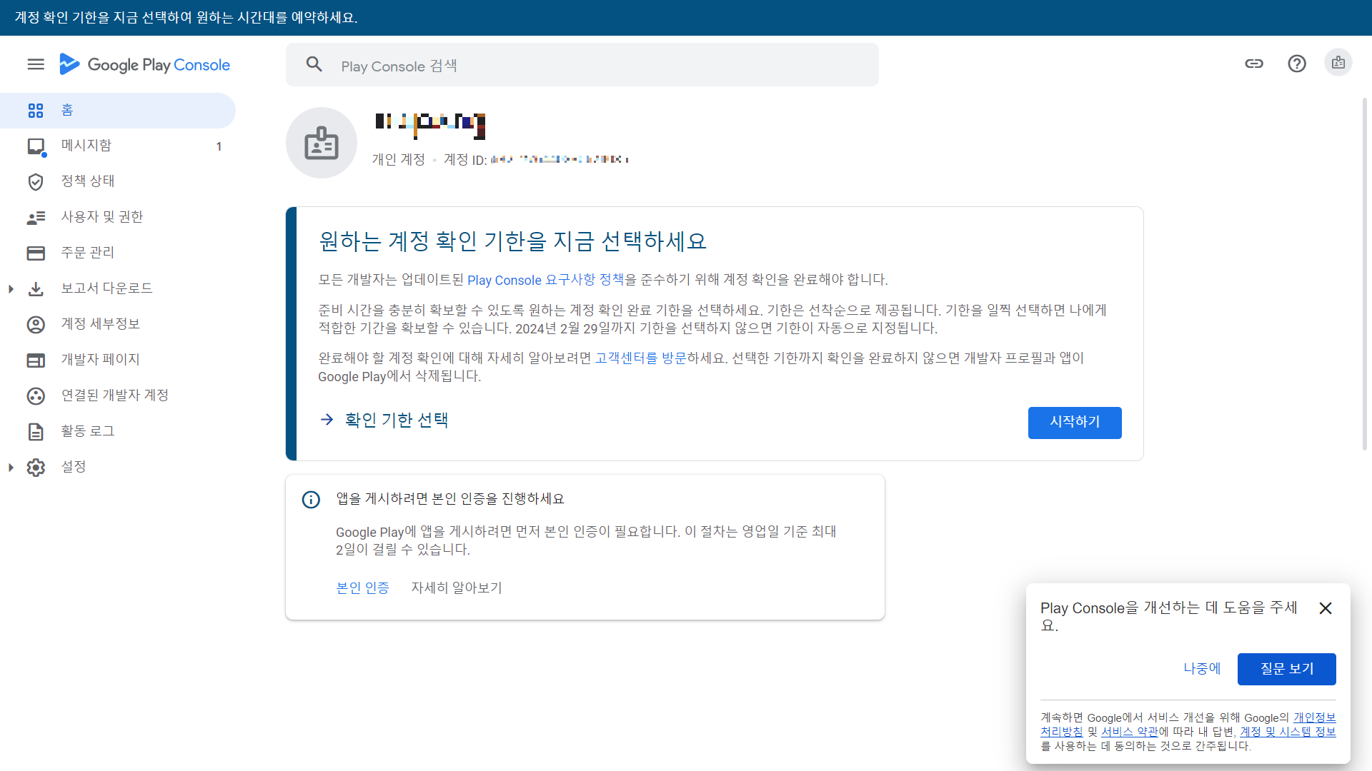Click the 질문 보기 button
Image resolution: width=1372 pixels, height=771 pixels.
click(x=1287, y=669)
